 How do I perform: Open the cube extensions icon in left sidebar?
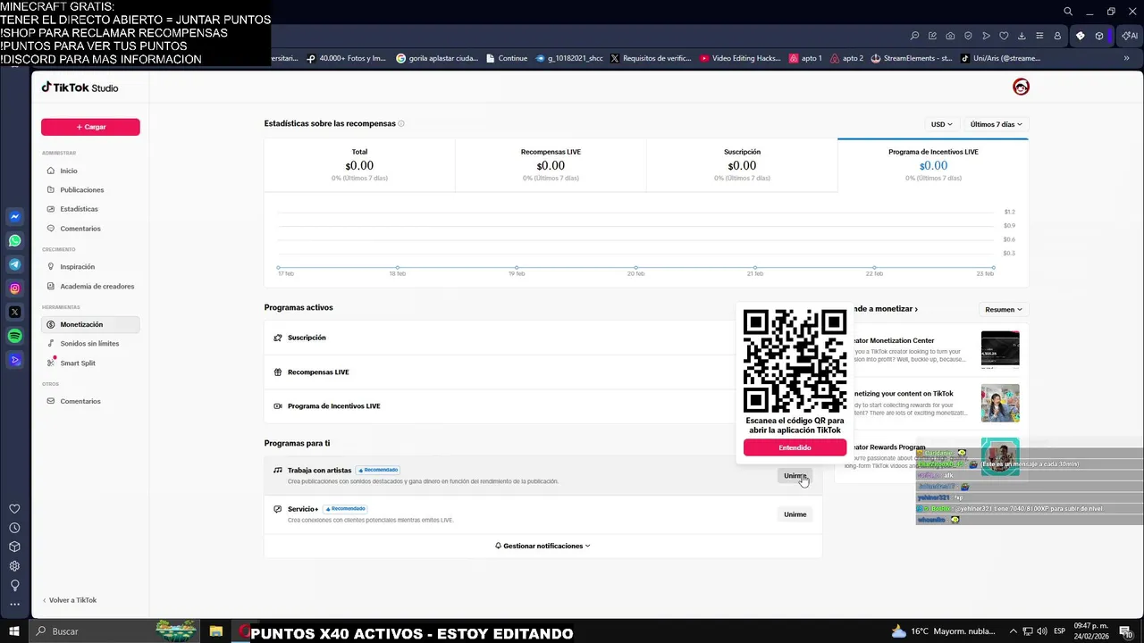pos(14,547)
